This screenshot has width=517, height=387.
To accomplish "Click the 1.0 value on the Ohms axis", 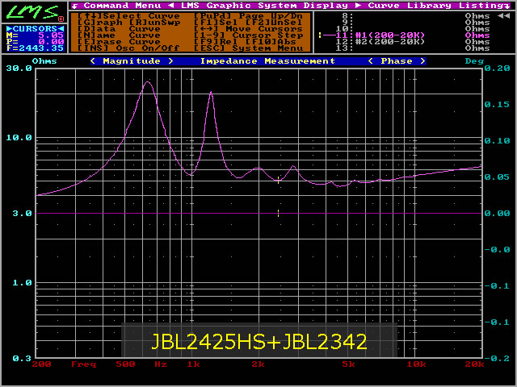I will pos(23,282).
